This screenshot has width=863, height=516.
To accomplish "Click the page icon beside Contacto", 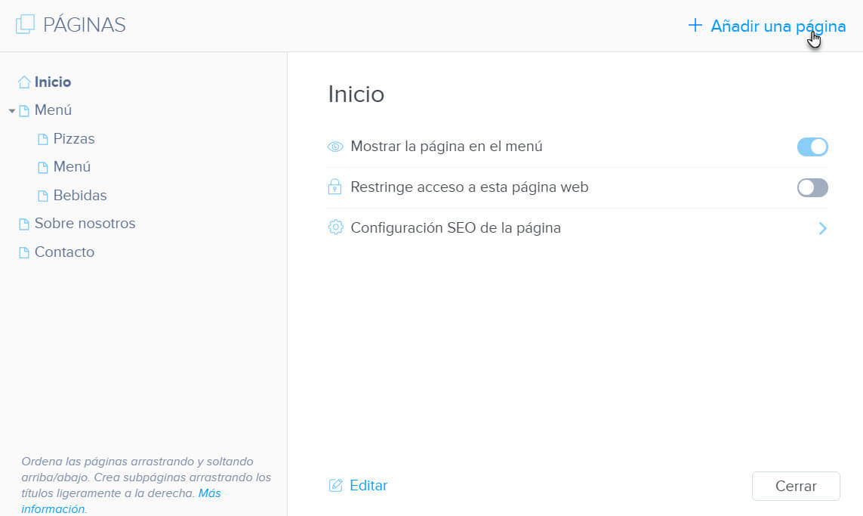I will click(24, 252).
